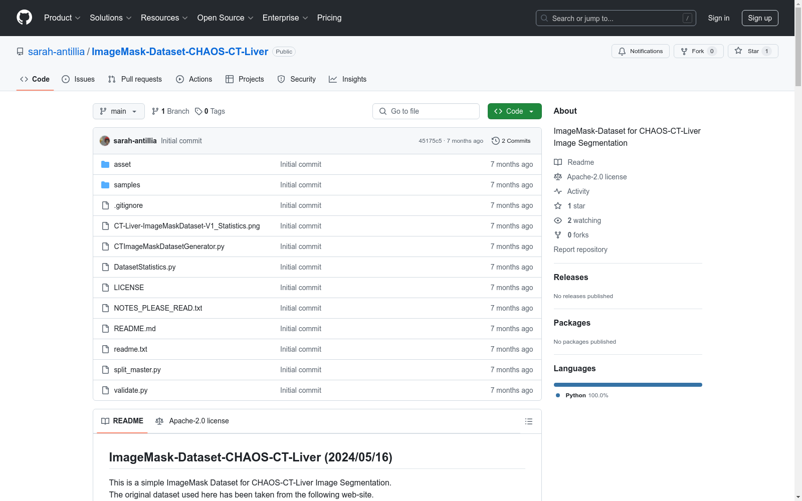
Task: Click the fork icon beside 0 forks
Action: pos(558,235)
